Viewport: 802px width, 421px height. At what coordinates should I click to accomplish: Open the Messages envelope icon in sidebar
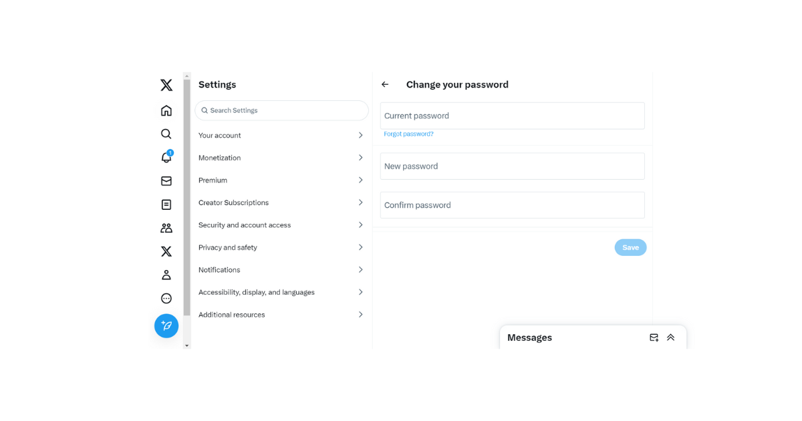click(x=166, y=181)
